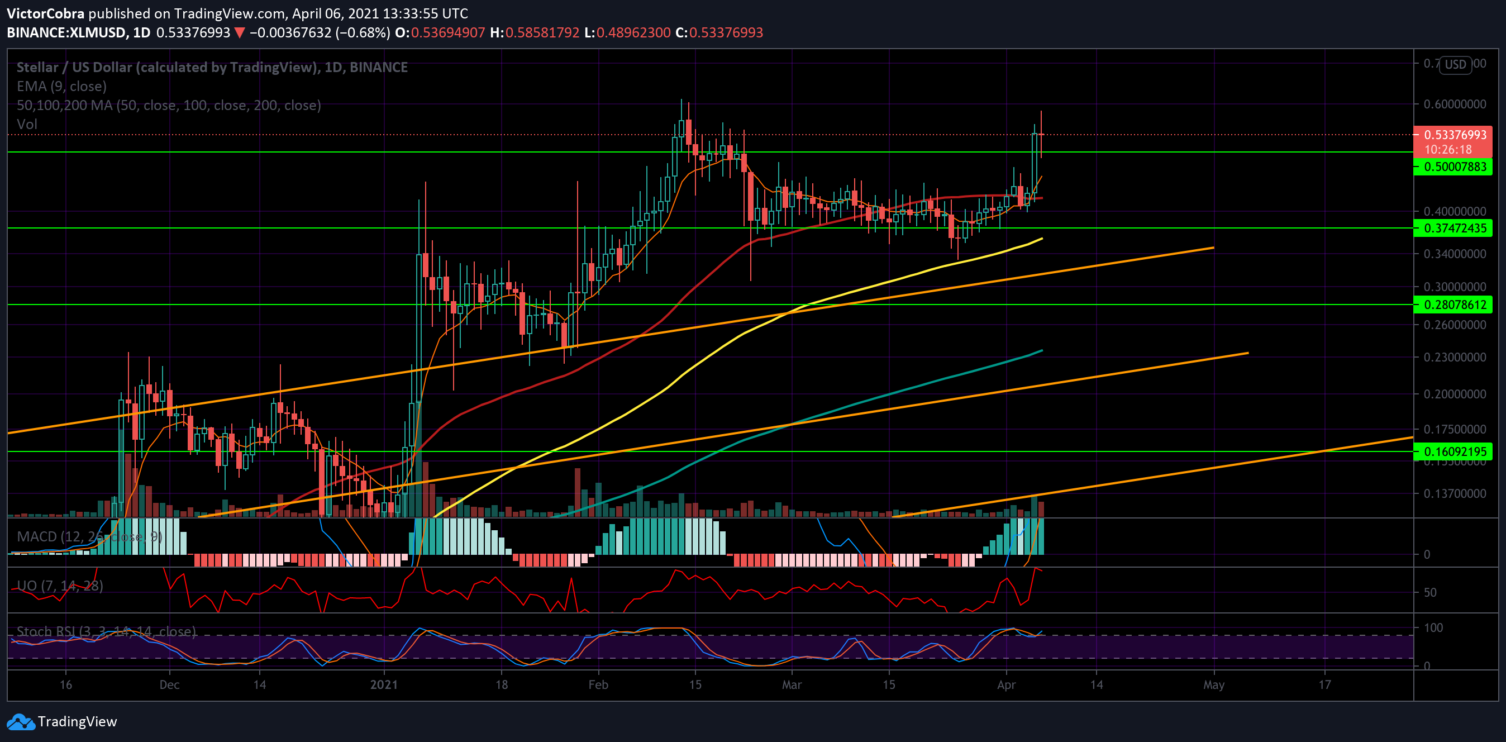Click the close price value C:0.53376993
1506x742 pixels.
point(719,33)
